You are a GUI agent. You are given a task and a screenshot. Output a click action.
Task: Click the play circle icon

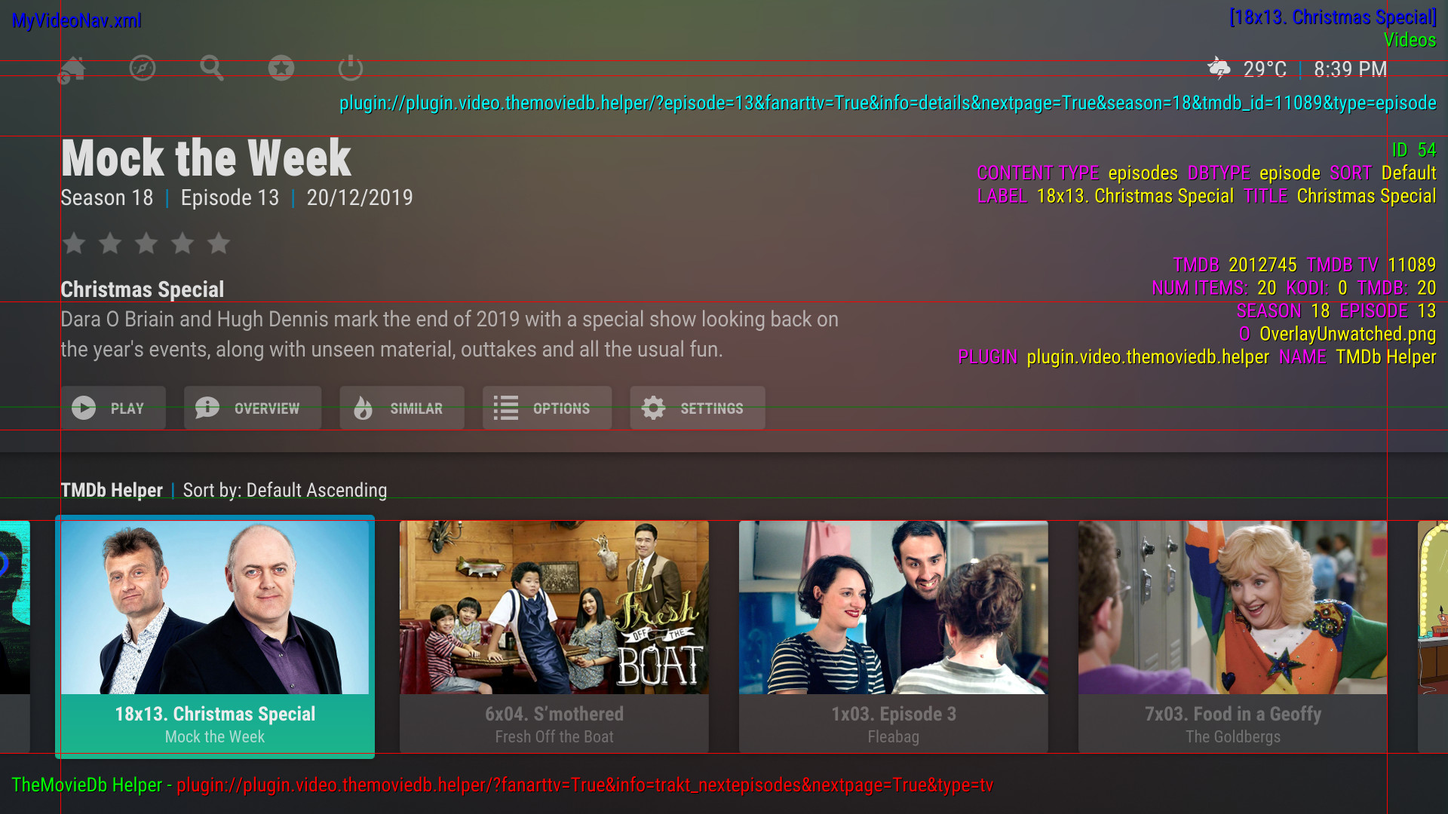(84, 408)
